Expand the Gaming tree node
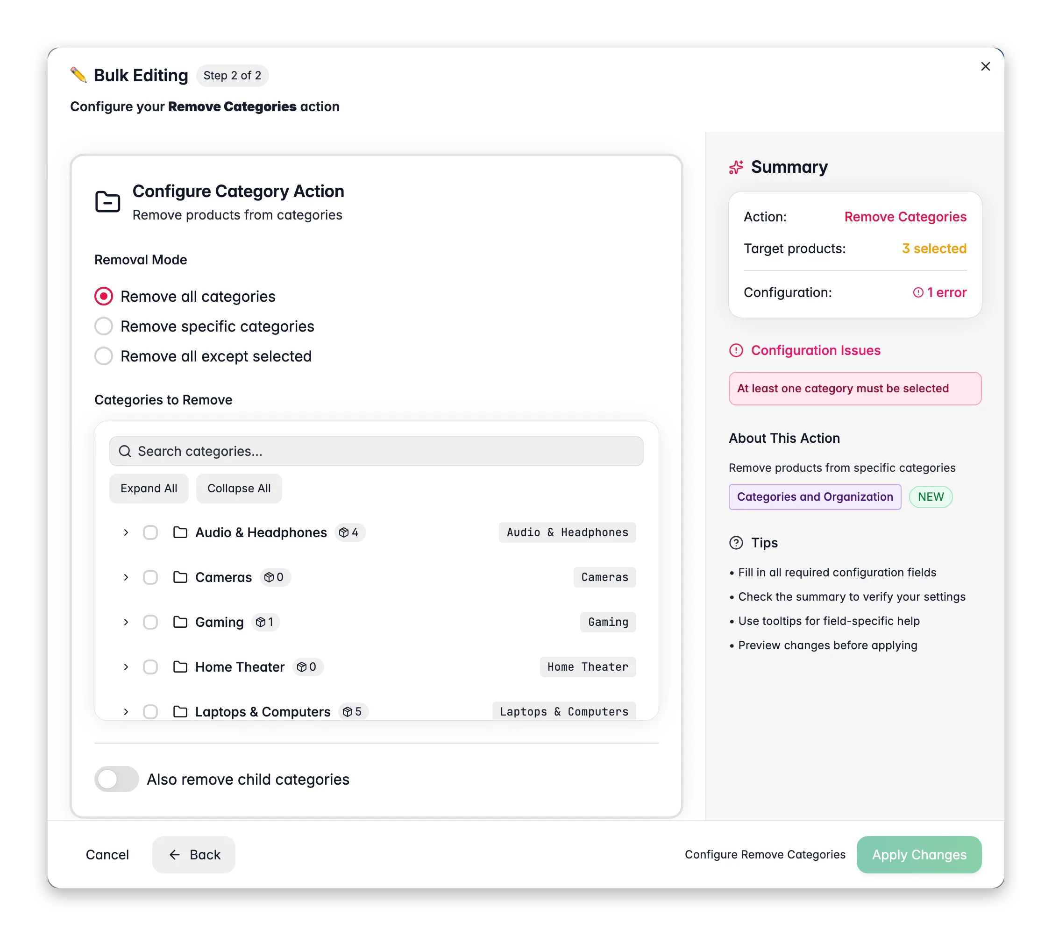This screenshot has height=936, width=1052. (126, 622)
